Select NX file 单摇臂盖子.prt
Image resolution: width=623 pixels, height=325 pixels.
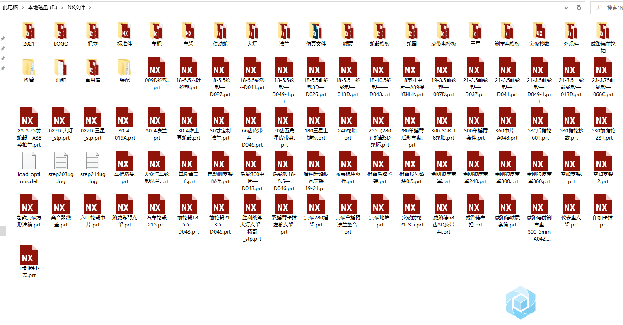tap(188, 168)
